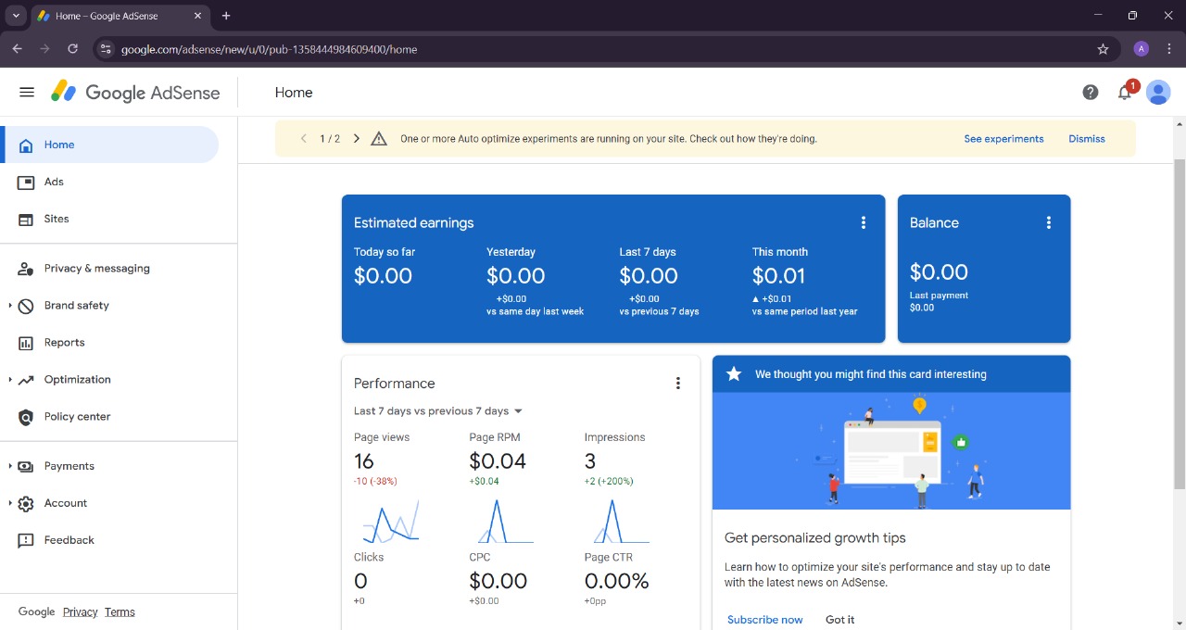Click the Page views sparkline chart
The width and height of the screenshot is (1186, 630).
tap(391, 521)
